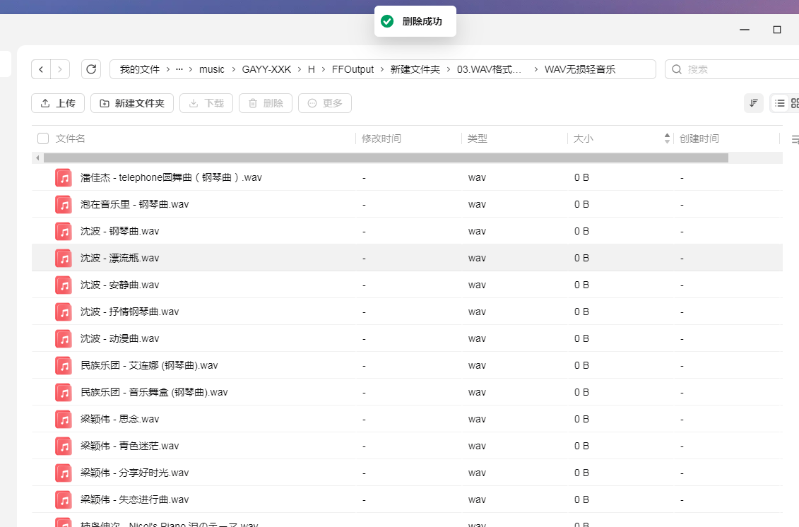Open the sort order icon

click(754, 103)
